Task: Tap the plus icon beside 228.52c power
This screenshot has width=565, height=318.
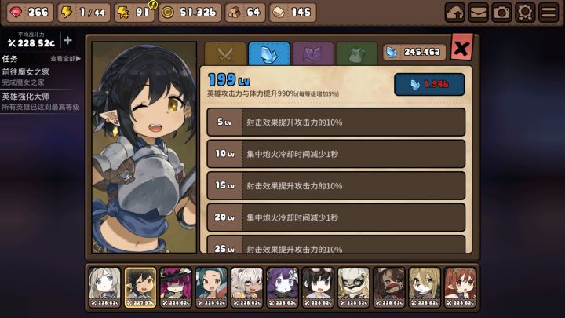Action: point(67,40)
